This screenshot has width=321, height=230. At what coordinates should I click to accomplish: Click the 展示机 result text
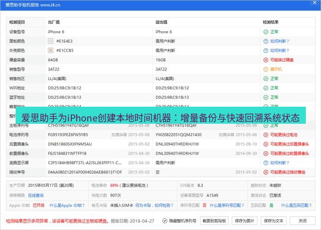[x=276, y=69]
